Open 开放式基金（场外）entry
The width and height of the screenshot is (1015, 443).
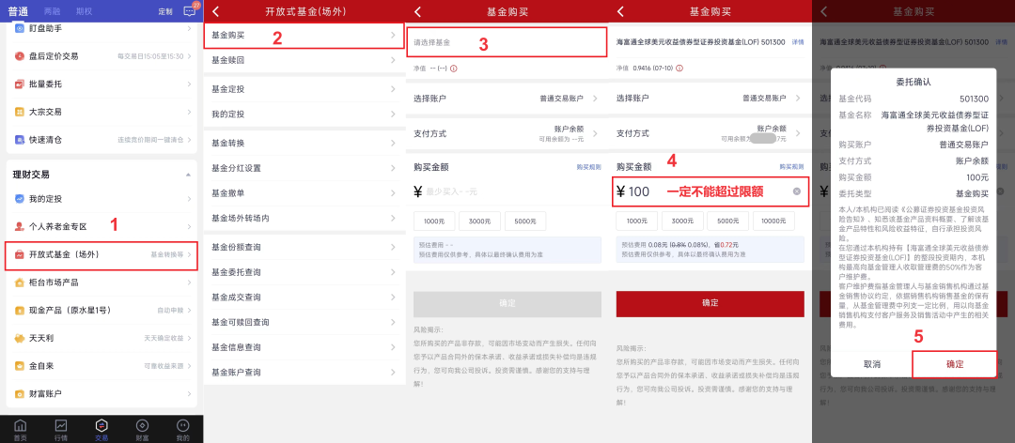click(x=101, y=254)
